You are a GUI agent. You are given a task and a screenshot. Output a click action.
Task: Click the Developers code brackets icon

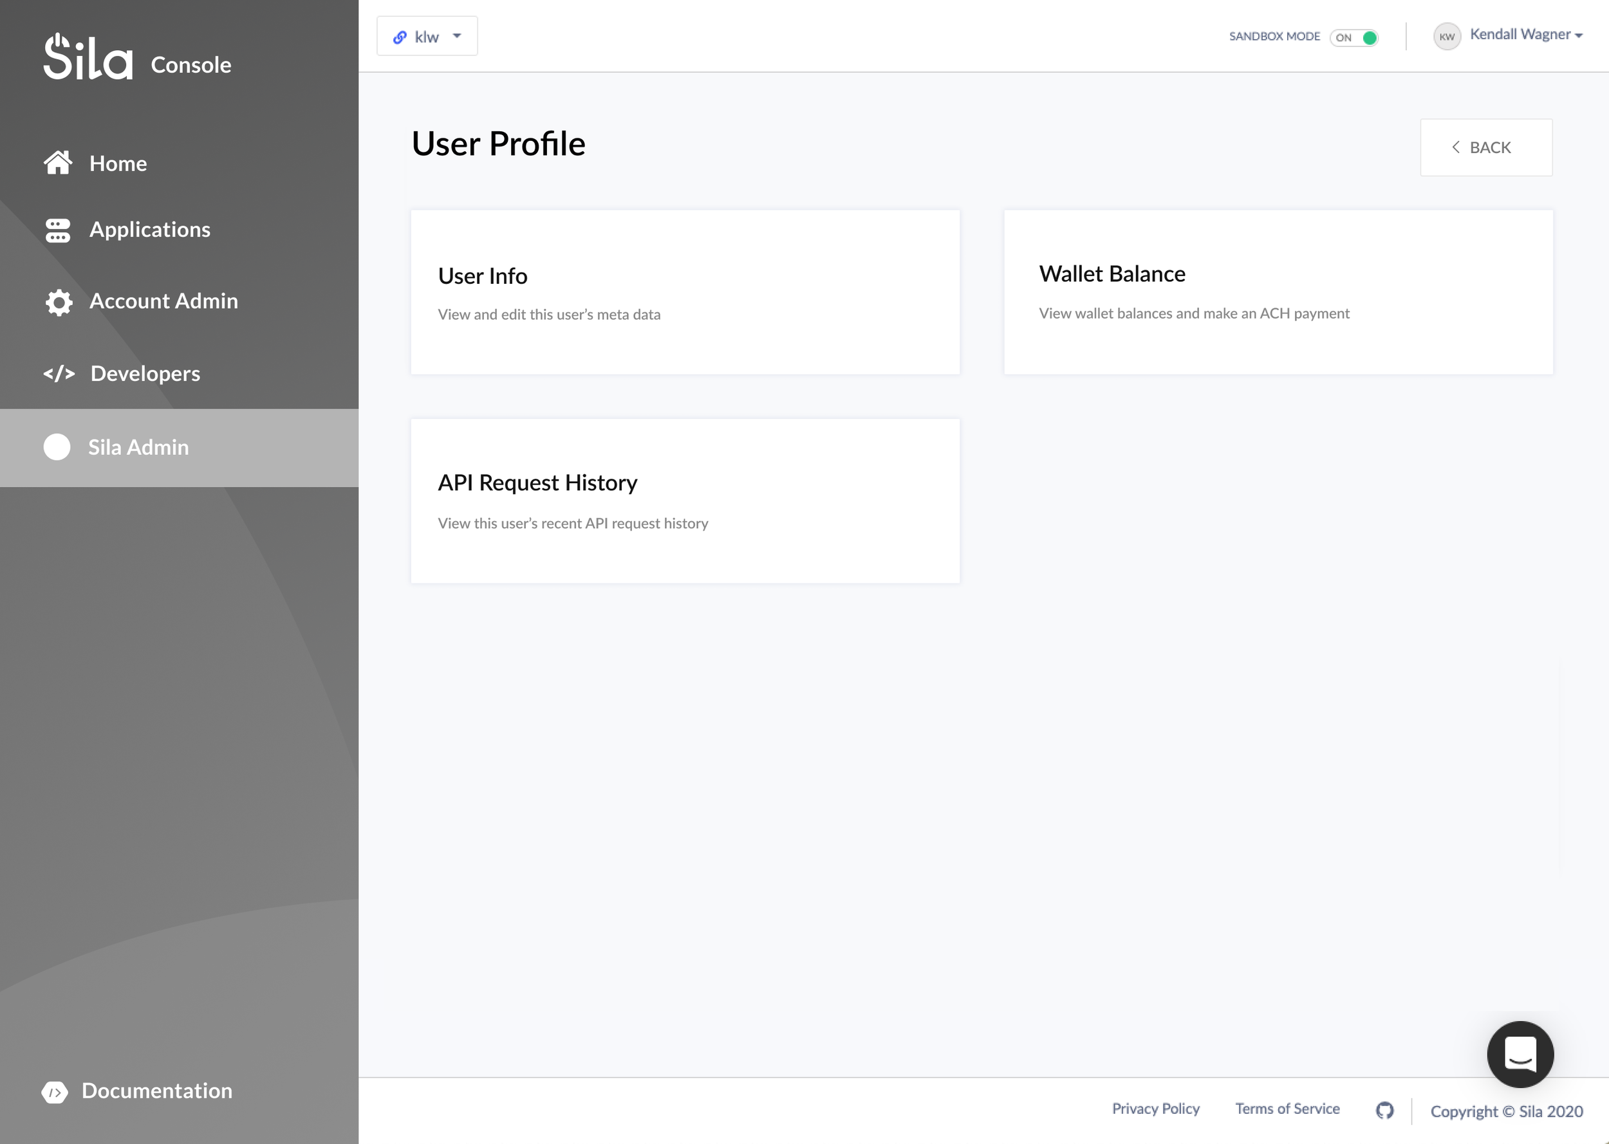click(x=59, y=373)
